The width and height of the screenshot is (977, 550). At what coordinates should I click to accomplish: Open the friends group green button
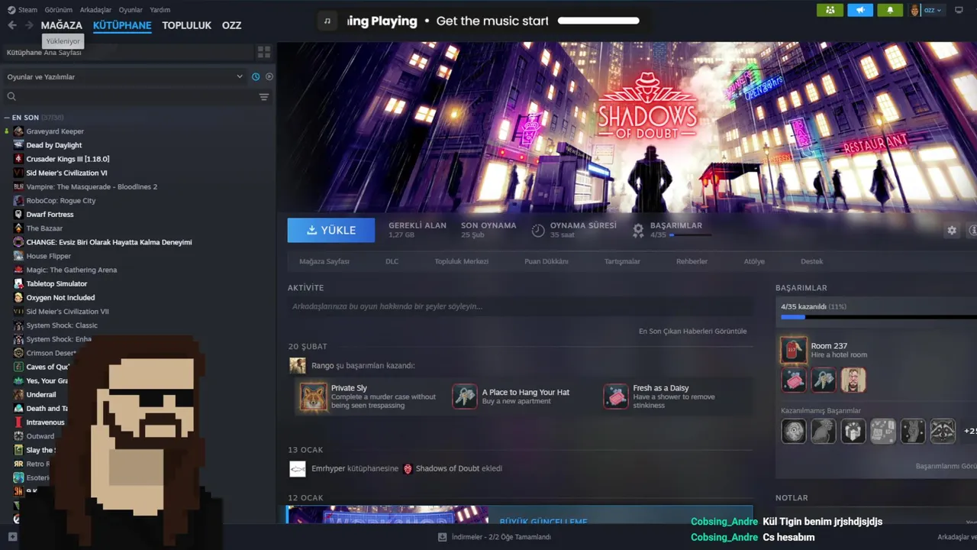coord(830,10)
